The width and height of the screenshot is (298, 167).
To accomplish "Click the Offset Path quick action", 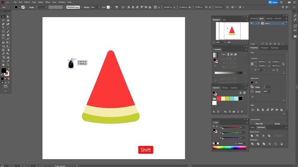I will click(259, 124).
